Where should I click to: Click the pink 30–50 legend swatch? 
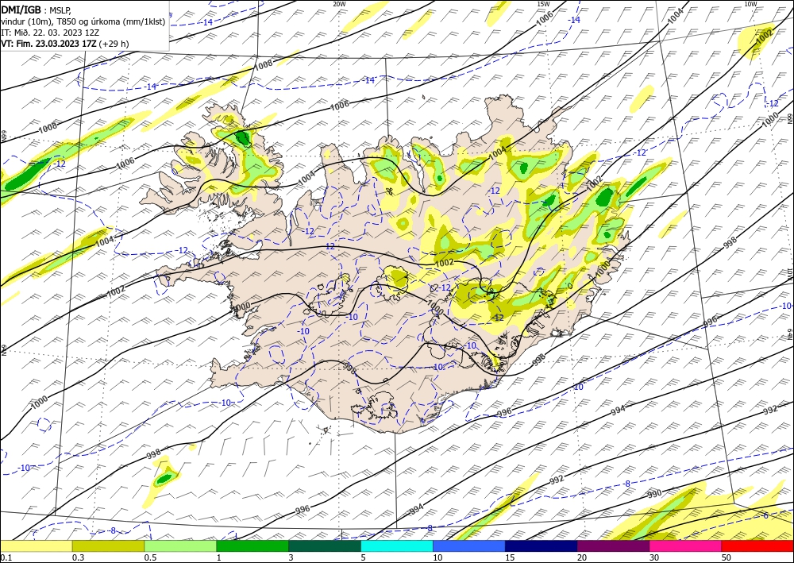click(686, 546)
